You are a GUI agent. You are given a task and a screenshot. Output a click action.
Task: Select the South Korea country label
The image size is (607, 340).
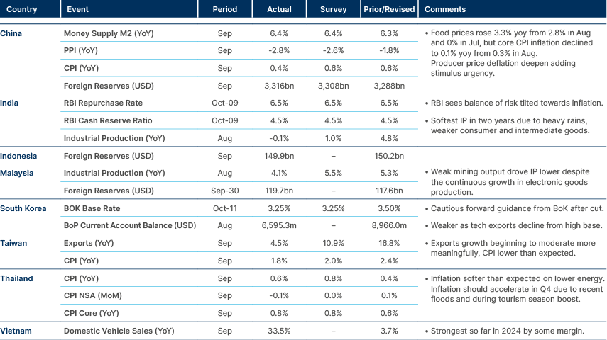pos(23,208)
